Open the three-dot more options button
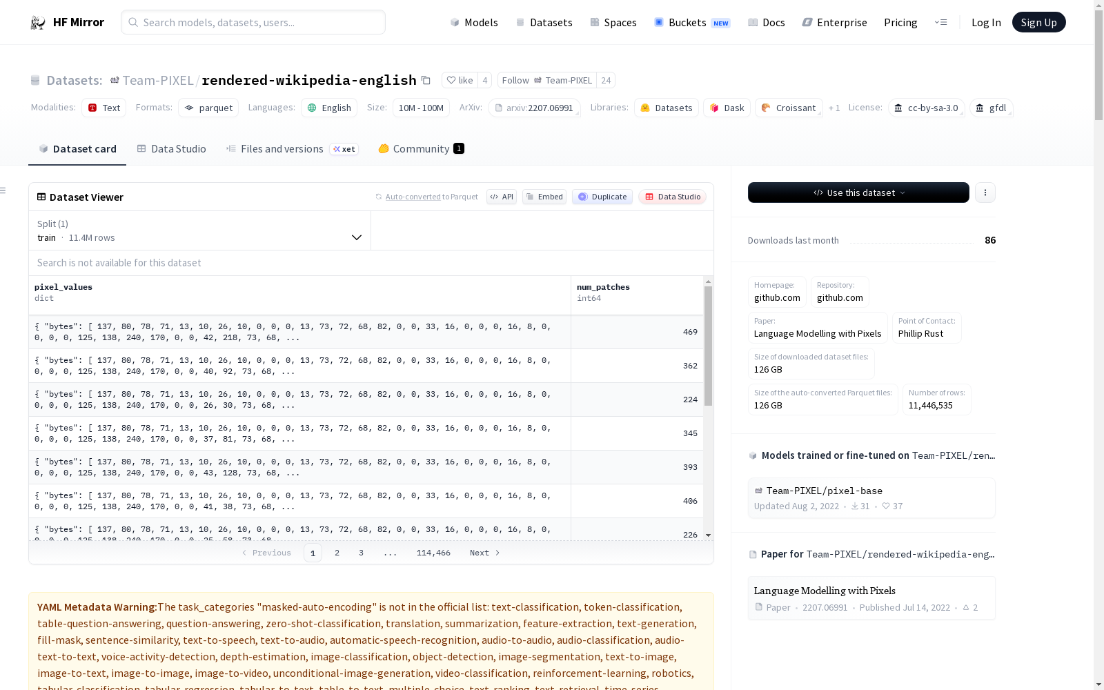 [x=985, y=193]
